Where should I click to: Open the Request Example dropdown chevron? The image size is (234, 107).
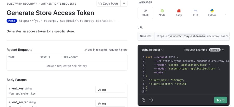(223, 50)
